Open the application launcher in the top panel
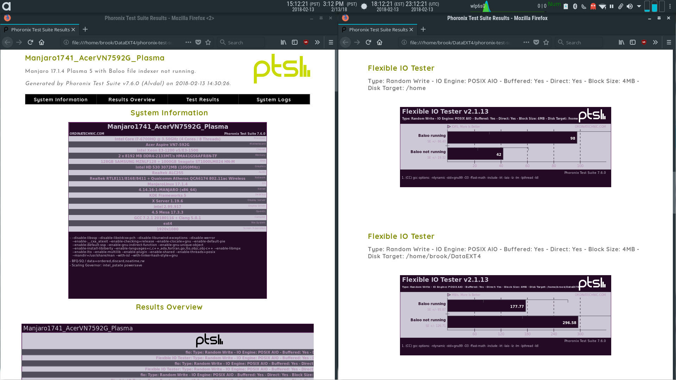This screenshot has height=380, width=676. click(6, 6)
